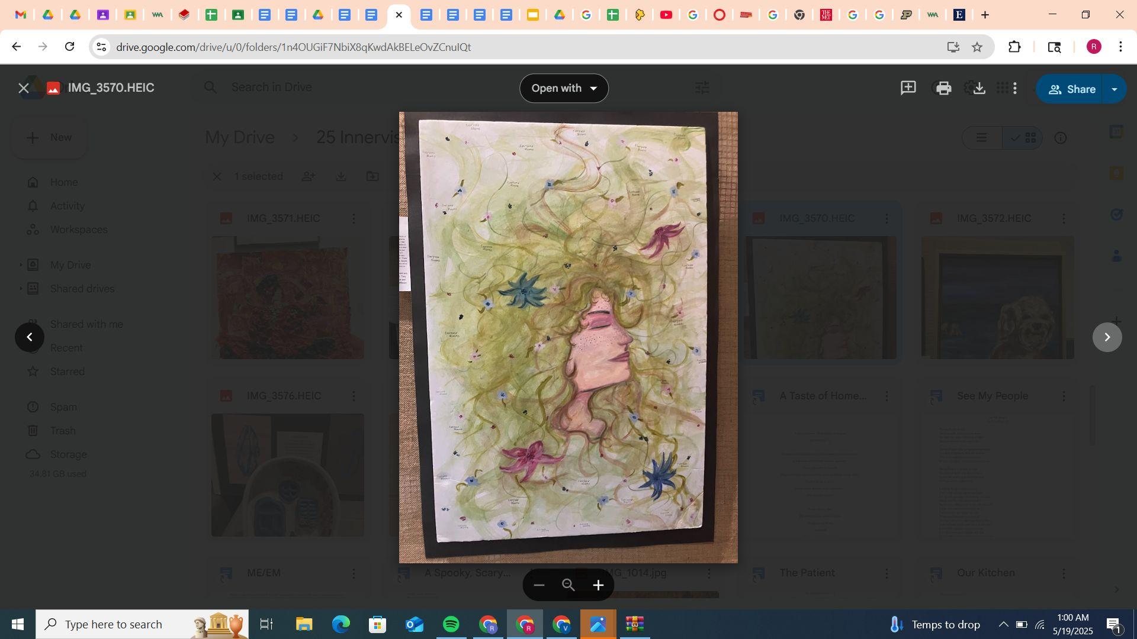Open the Chrome extensions menu
1137x639 pixels.
coord(1014,47)
